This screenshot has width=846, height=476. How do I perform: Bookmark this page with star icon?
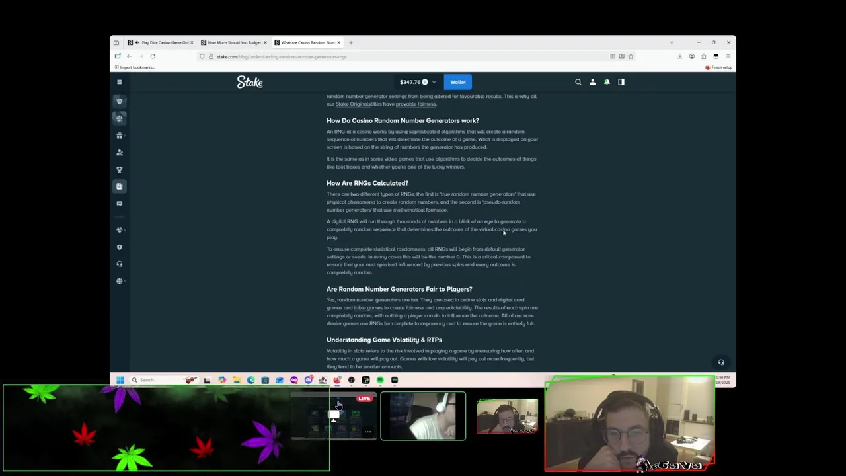tap(631, 56)
